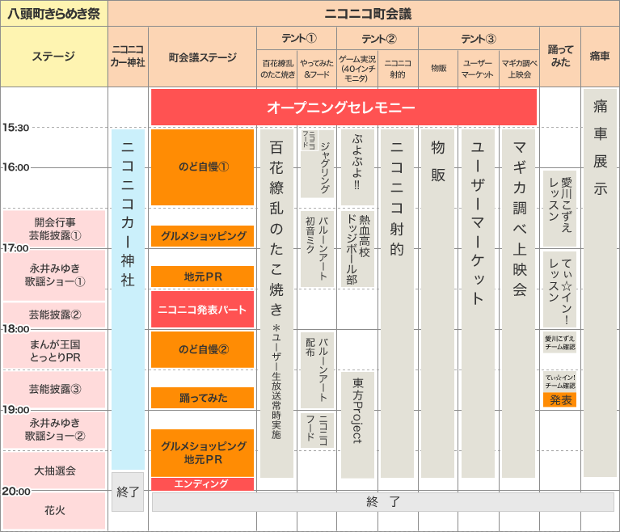The image size is (620, 532).
Task: Select the マギカ調べ上映会 sub-header cell
Action: (x=519, y=69)
